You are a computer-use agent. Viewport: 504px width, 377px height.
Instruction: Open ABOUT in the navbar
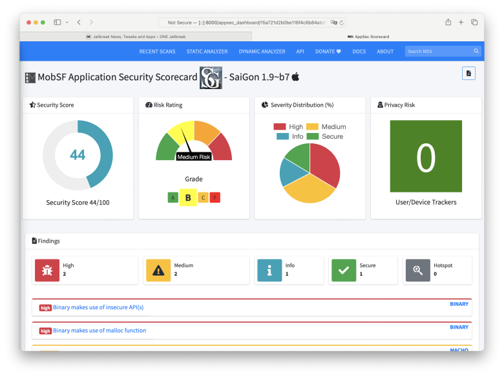pos(385,52)
